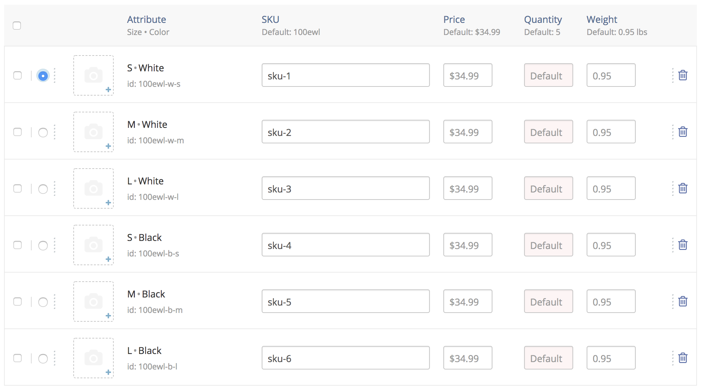
Task: Click the sku-4 SKU input field
Action: click(345, 245)
